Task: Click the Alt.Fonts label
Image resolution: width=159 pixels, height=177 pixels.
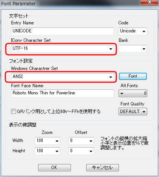Action: click(x=129, y=86)
